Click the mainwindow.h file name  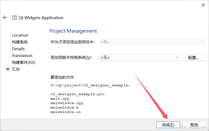point(65,107)
